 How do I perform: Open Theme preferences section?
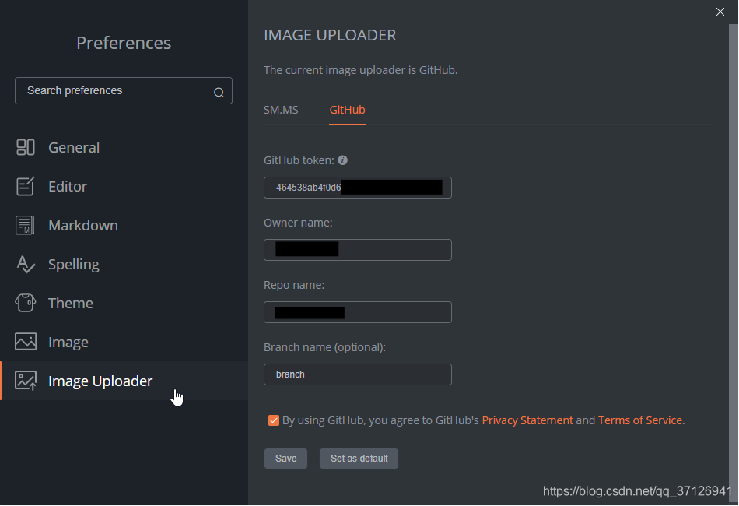click(71, 303)
